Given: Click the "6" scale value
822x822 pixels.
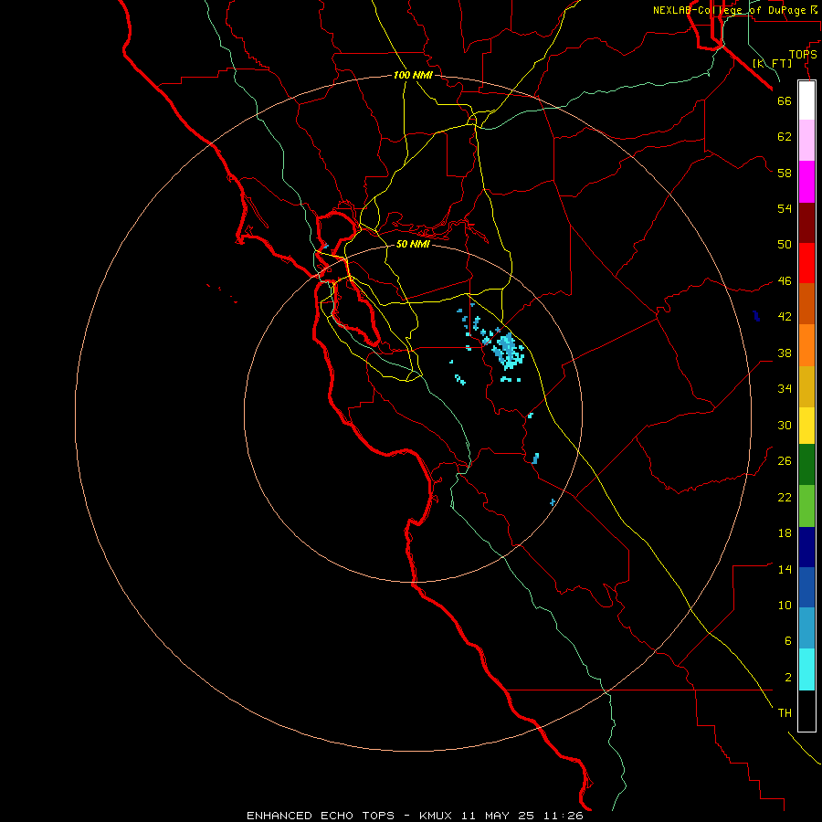Looking at the screenshot, I should [x=788, y=641].
